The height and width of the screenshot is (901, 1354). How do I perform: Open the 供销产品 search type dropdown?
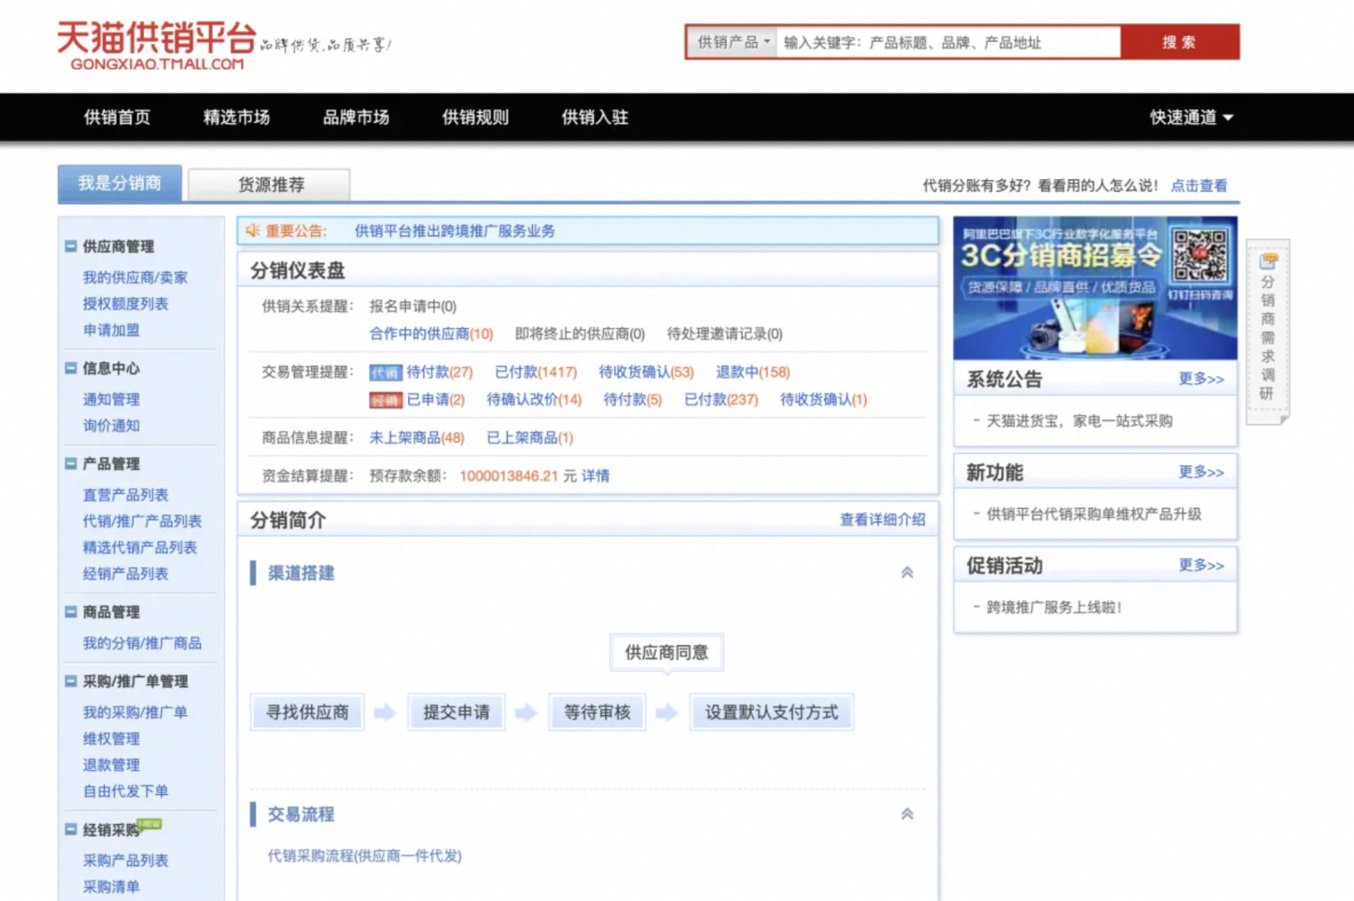pos(733,43)
